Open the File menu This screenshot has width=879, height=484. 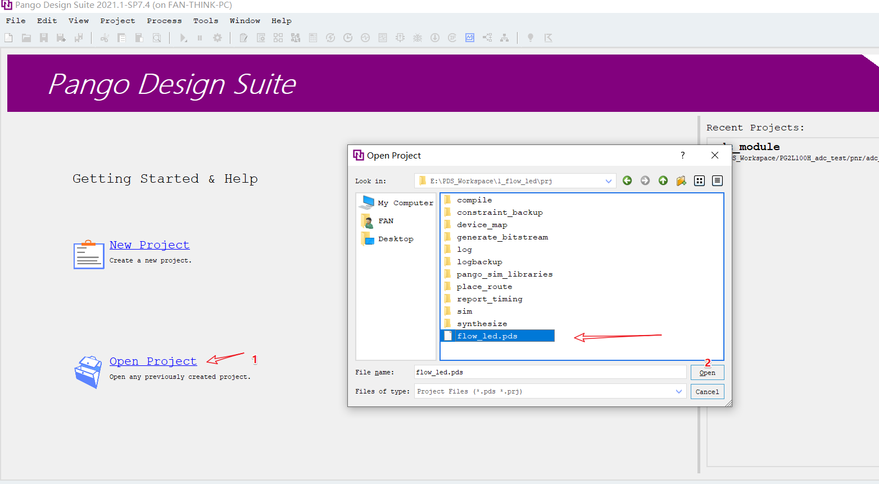coord(16,21)
